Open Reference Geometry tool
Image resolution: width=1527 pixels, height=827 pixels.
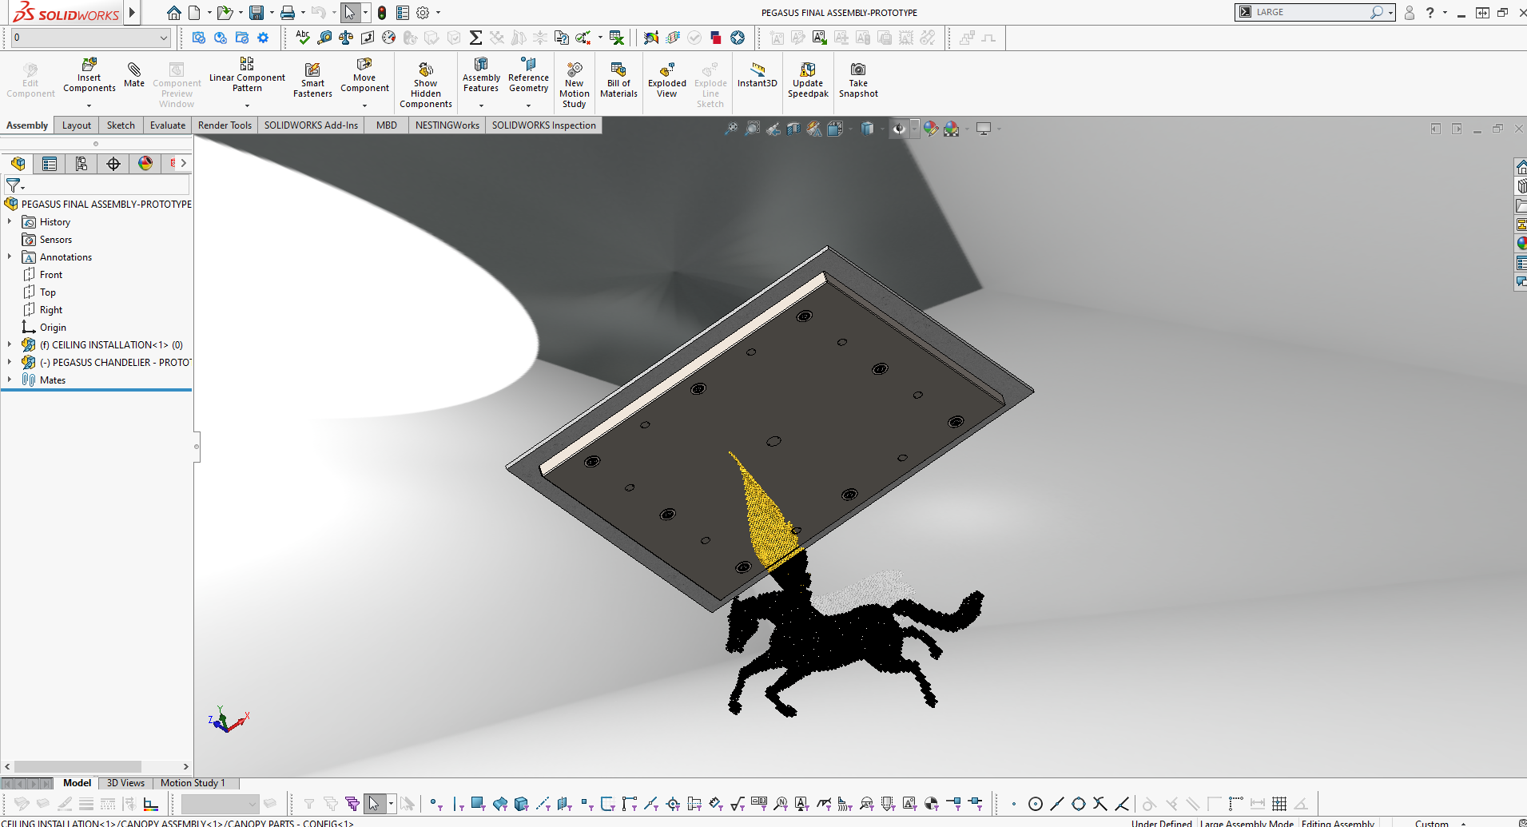click(x=528, y=75)
